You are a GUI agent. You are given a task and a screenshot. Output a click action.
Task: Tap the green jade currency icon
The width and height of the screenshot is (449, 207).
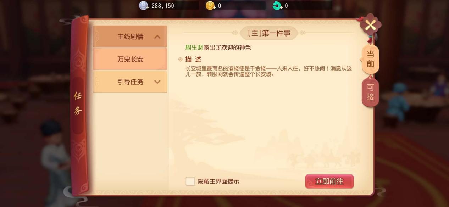tap(277, 6)
